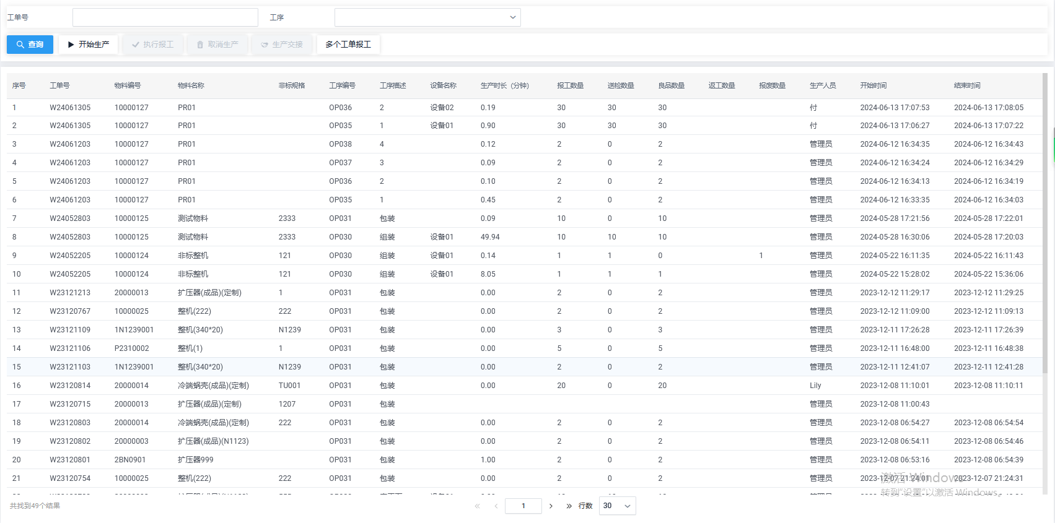Click the 测试物料 cell in row 7
1055x523 pixels.
[193, 218]
